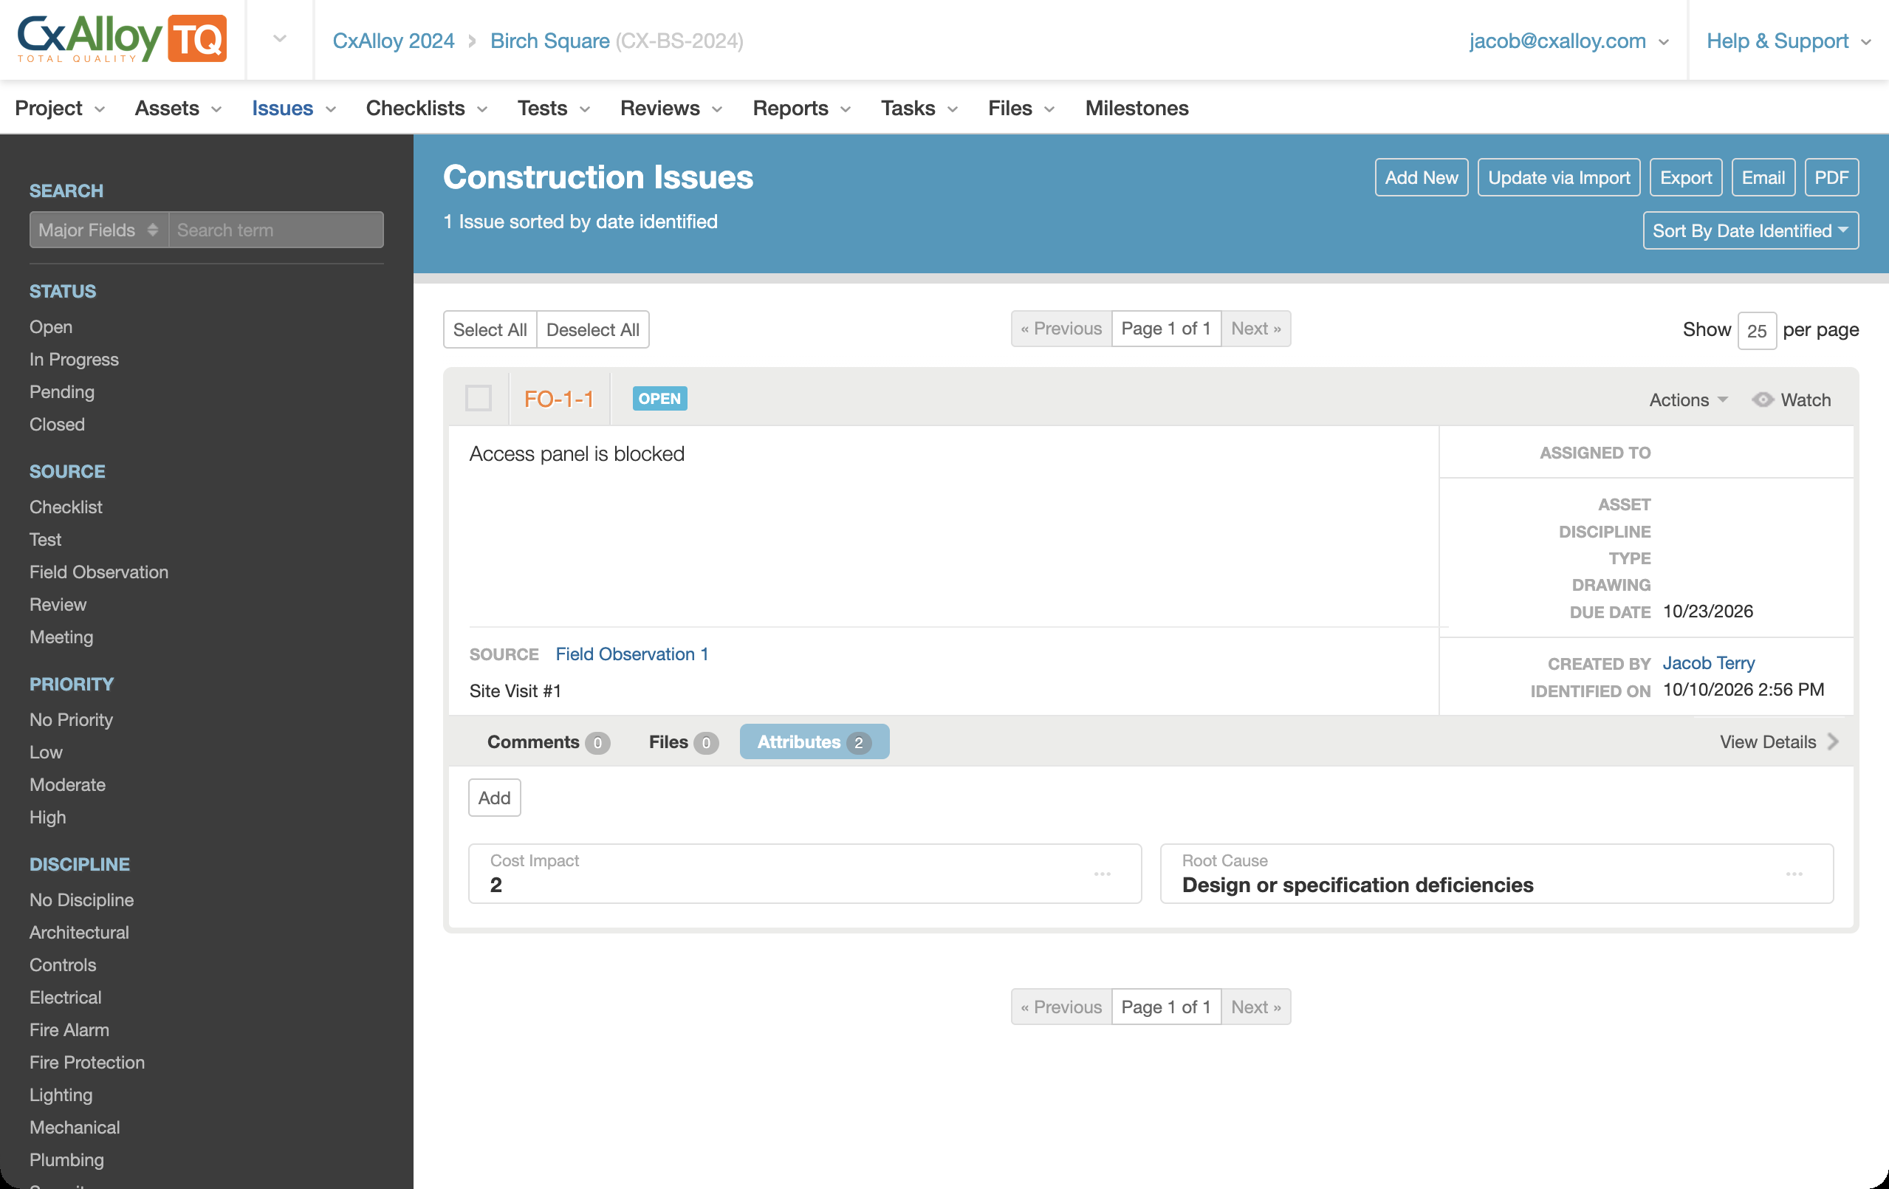Open the Actions dropdown for FO-1-1
Screen dimensions: 1889x1189
click(x=1688, y=400)
